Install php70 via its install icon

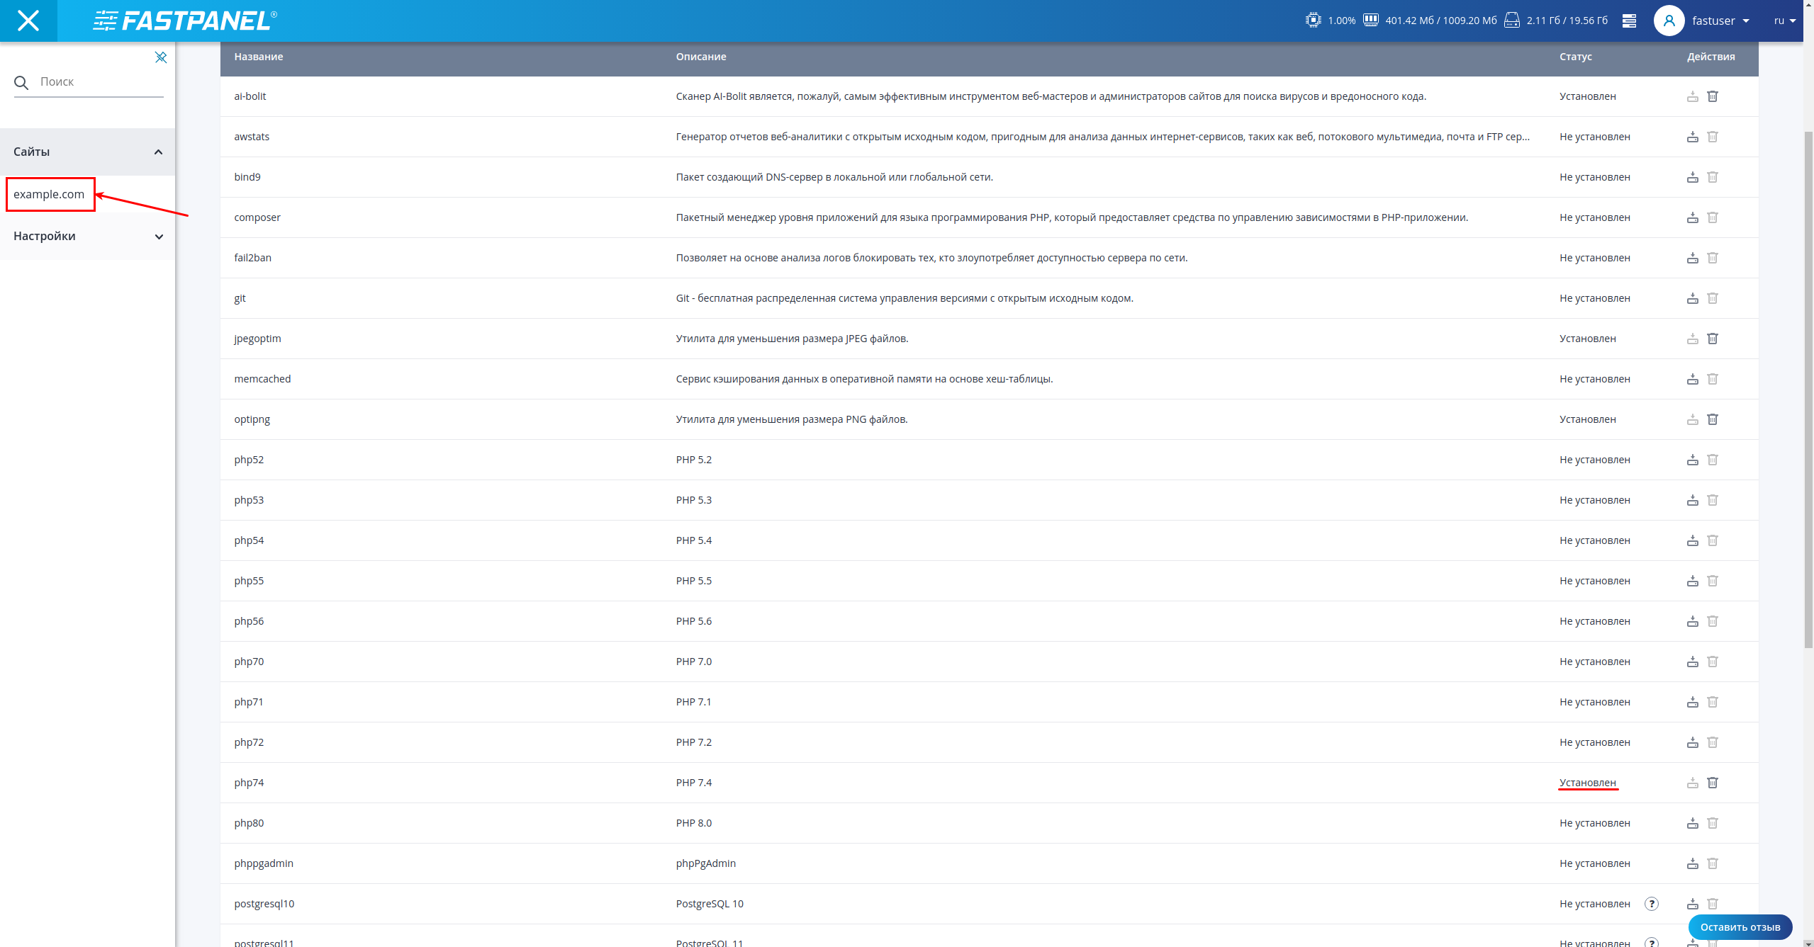pyautogui.click(x=1692, y=662)
